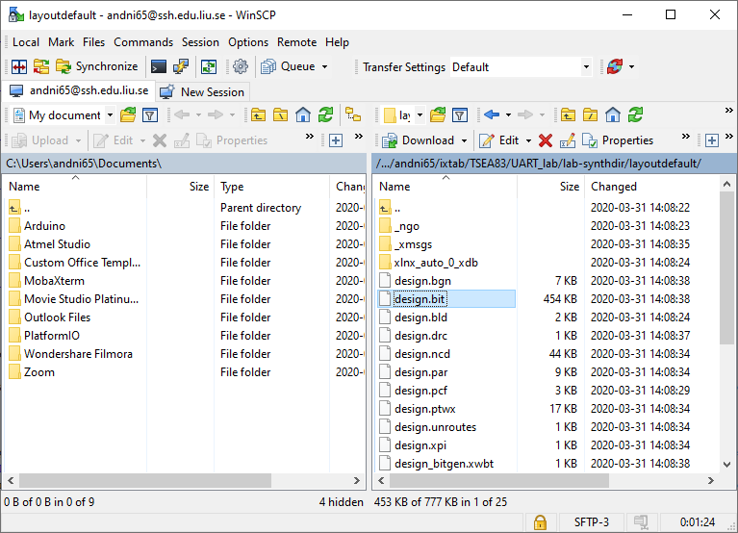Switch to andni65@ssh.edu.liu.se session tab
The width and height of the screenshot is (738, 533).
(x=79, y=90)
